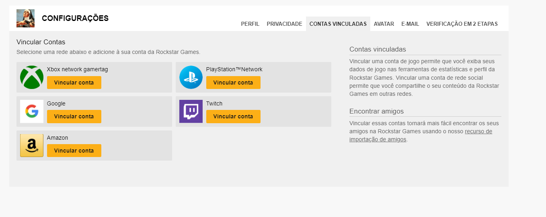Click the Amazon logo icon

point(32,145)
